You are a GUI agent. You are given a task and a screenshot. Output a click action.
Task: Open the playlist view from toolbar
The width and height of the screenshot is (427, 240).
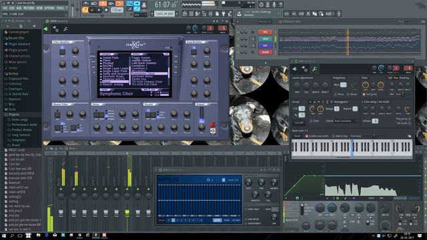coord(185,13)
